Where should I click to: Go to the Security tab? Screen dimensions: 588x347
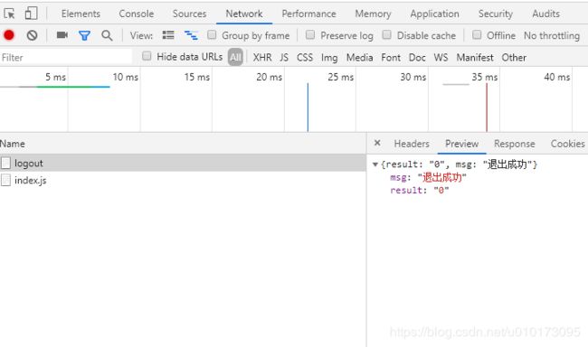pos(496,14)
